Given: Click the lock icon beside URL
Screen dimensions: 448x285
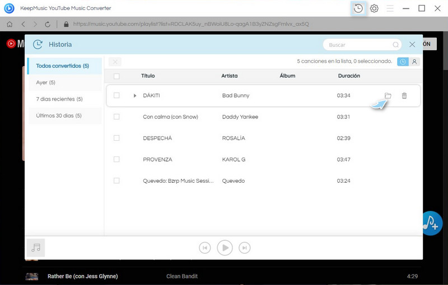Looking at the screenshot, I should (x=66, y=24).
